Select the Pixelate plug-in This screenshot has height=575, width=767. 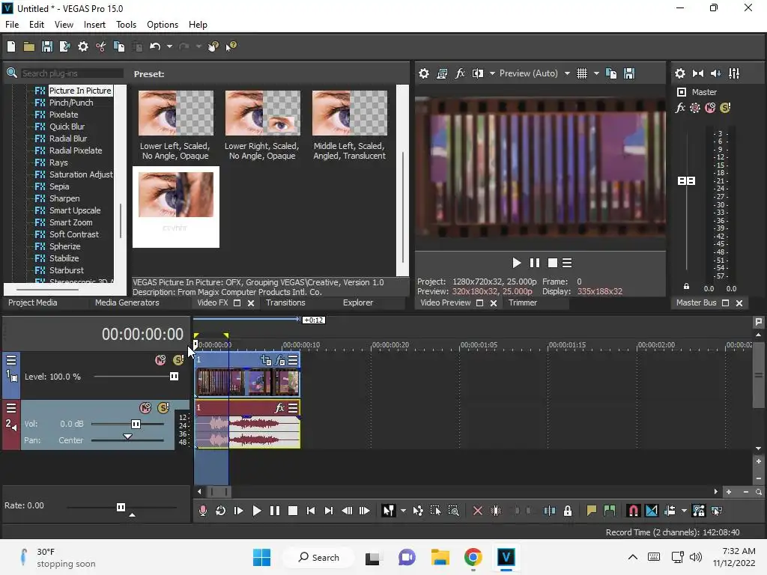click(x=64, y=115)
